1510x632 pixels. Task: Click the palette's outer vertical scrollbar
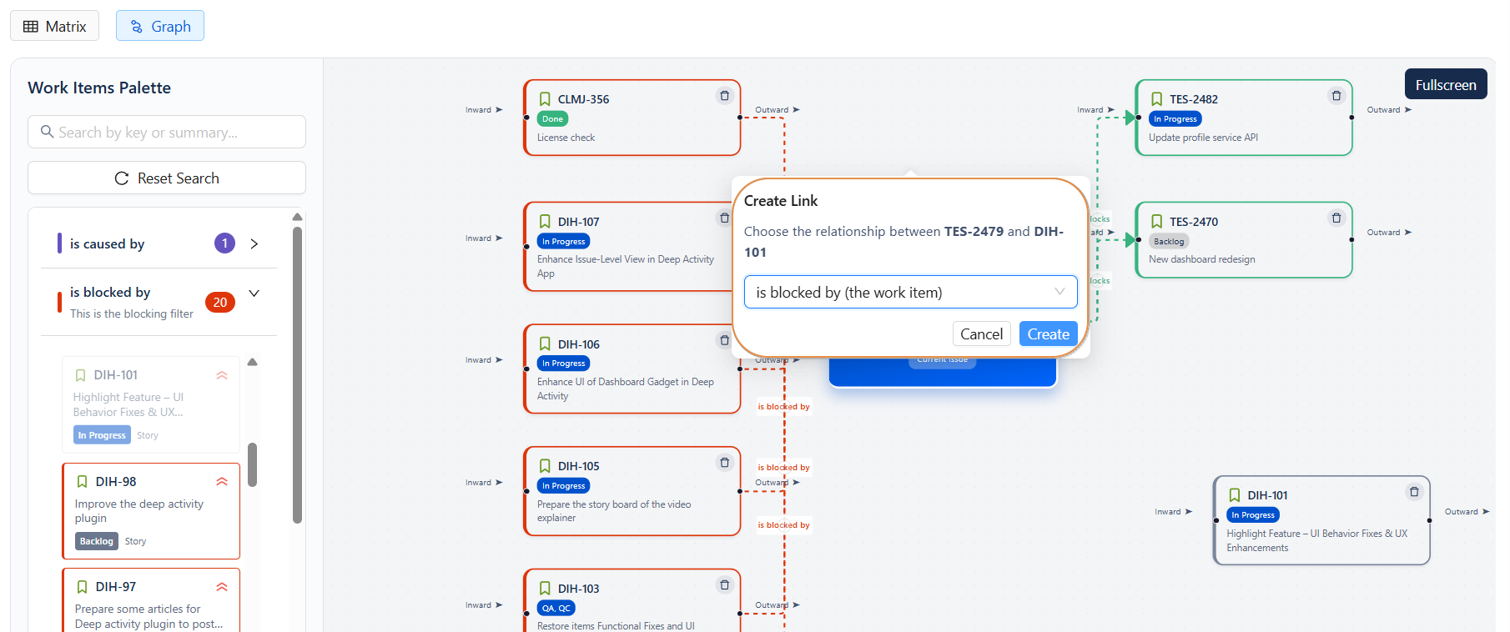pyautogui.click(x=297, y=375)
